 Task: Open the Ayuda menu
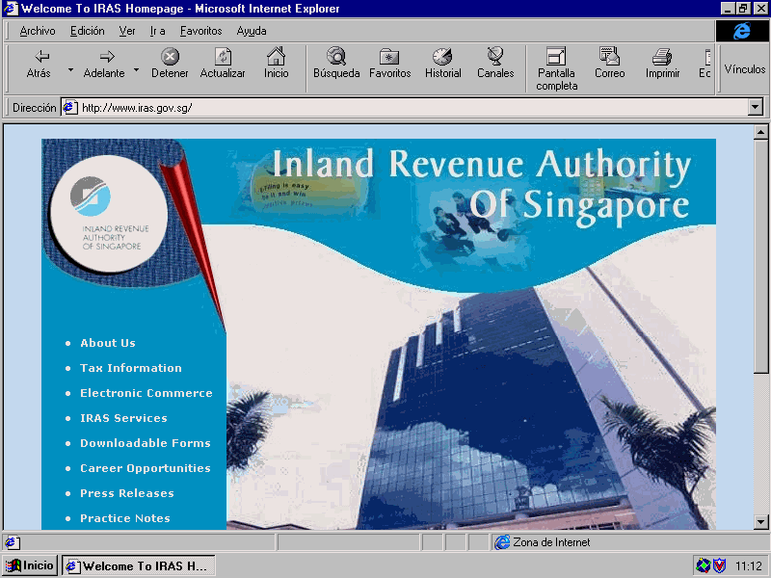pyautogui.click(x=252, y=31)
